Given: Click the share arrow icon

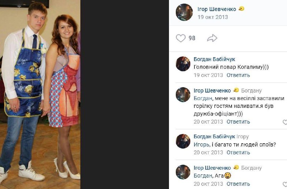Looking at the screenshot, I should coord(212,38).
